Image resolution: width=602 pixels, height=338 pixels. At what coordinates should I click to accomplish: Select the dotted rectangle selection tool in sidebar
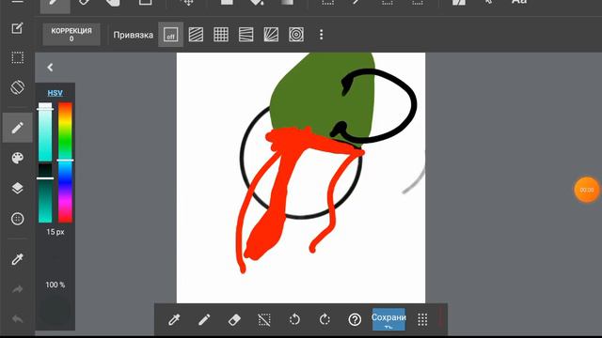[17, 58]
